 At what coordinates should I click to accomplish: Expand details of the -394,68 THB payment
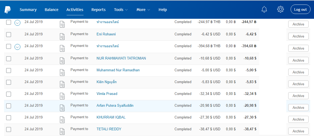tap(18, 47)
